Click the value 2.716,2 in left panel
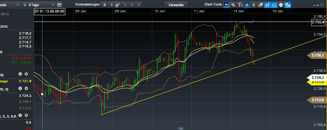This screenshot has height=130, width=327. (x=25, y=33)
